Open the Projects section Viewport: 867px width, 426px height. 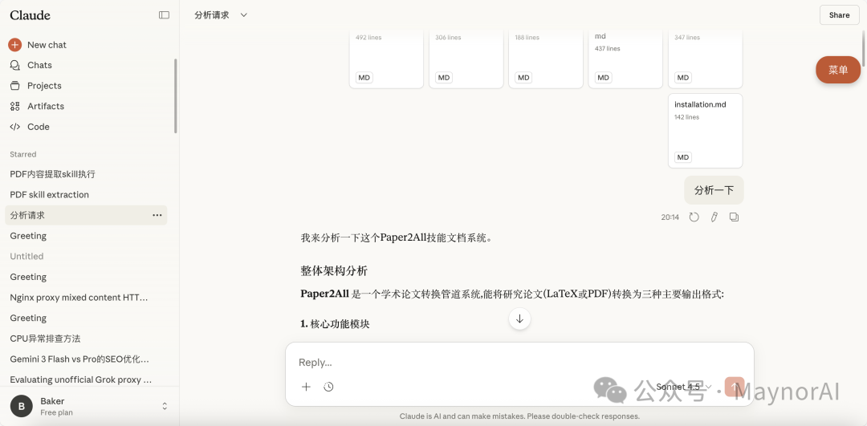point(44,86)
